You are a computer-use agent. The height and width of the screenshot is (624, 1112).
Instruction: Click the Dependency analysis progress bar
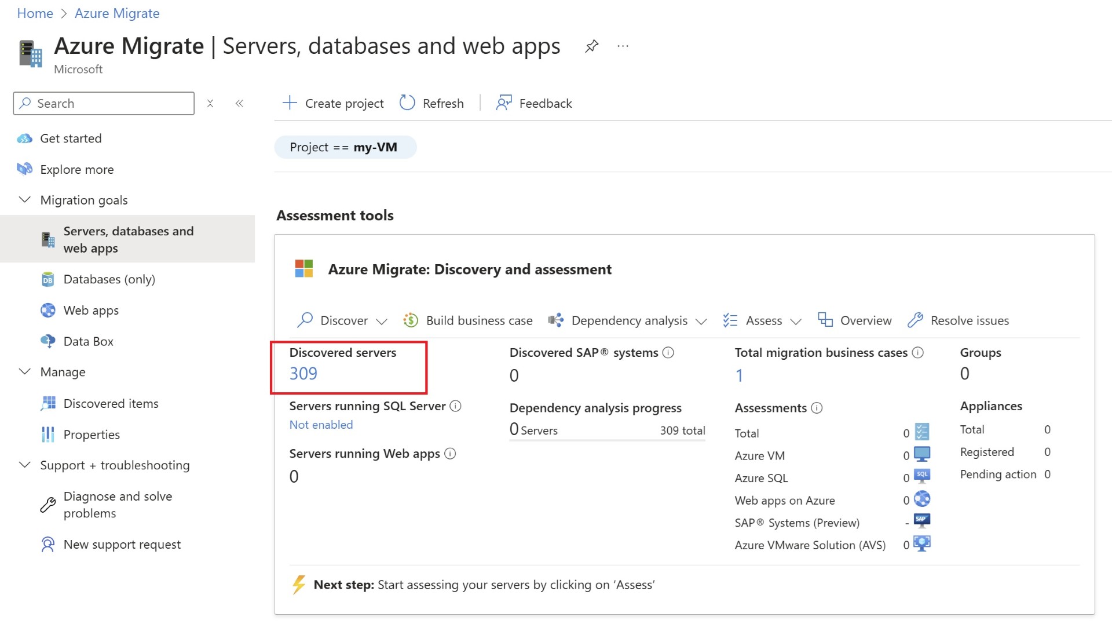click(x=608, y=441)
